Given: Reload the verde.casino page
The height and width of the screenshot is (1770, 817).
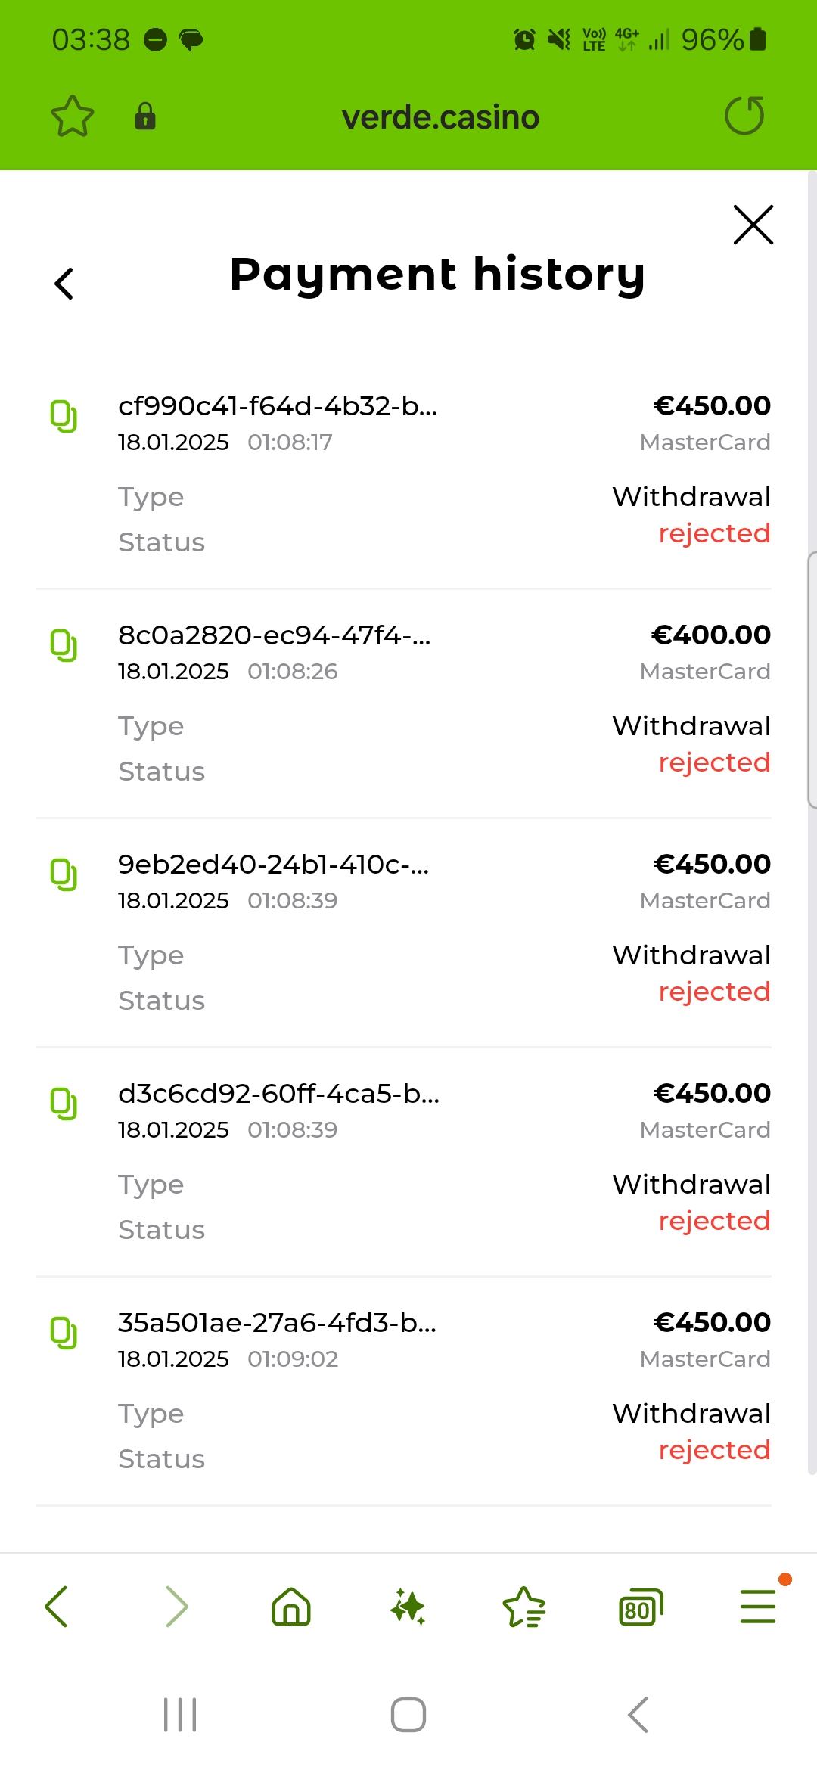Looking at the screenshot, I should point(744,116).
